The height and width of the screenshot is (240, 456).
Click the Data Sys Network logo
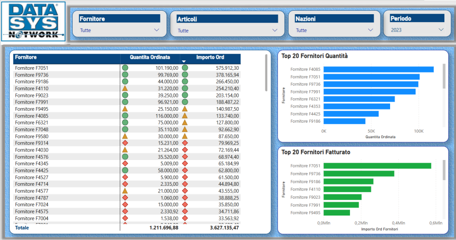[33, 22]
